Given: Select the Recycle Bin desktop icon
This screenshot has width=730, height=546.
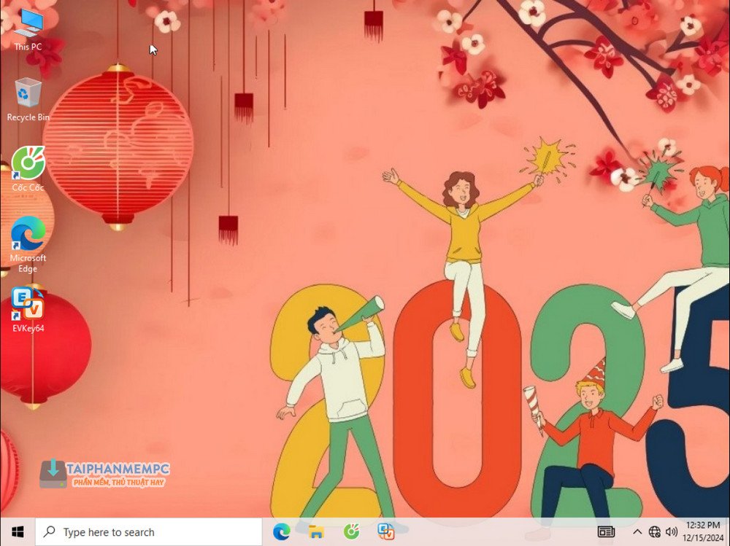Looking at the screenshot, I should click(28, 99).
